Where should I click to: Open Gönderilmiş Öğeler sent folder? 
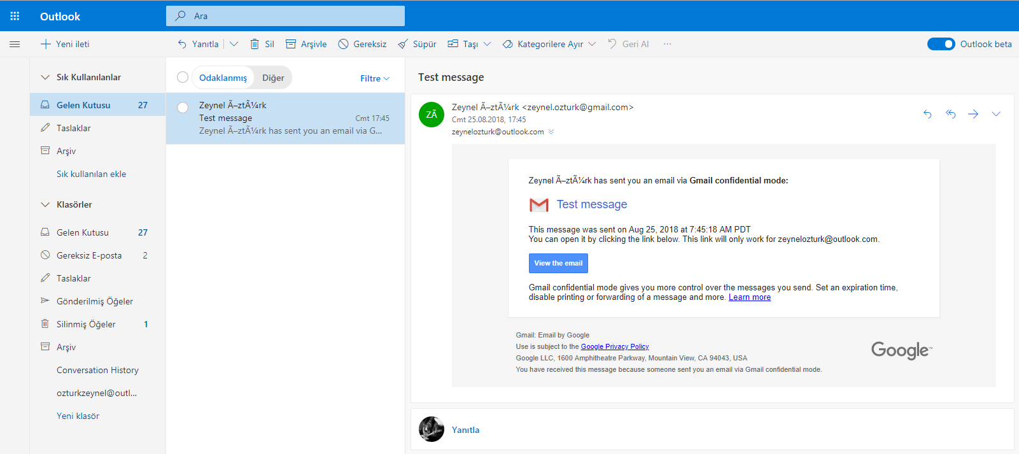tap(97, 301)
